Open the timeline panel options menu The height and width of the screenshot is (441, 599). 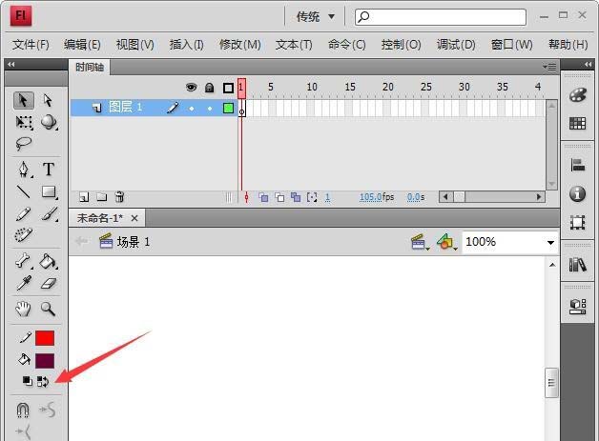coord(549,68)
